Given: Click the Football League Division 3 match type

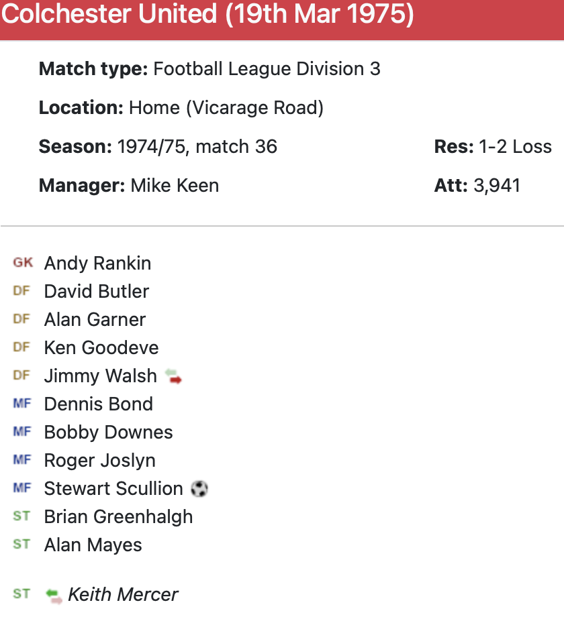Looking at the screenshot, I should click(267, 68).
